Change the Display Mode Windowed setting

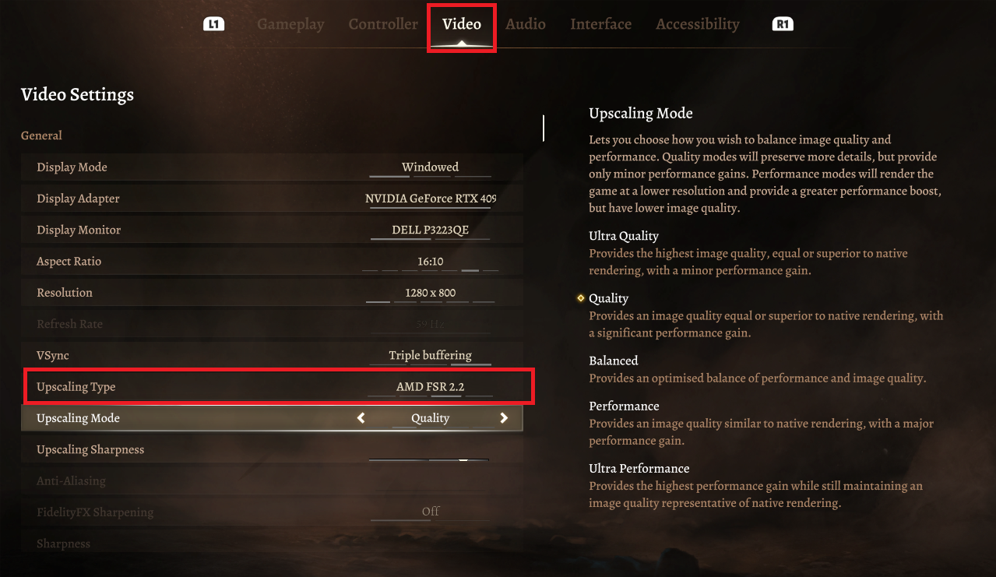[430, 167]
